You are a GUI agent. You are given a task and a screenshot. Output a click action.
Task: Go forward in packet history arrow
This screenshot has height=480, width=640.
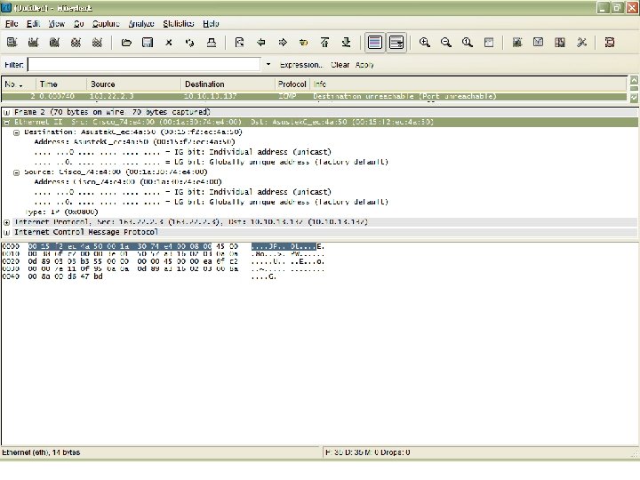[x=283, y=43]
